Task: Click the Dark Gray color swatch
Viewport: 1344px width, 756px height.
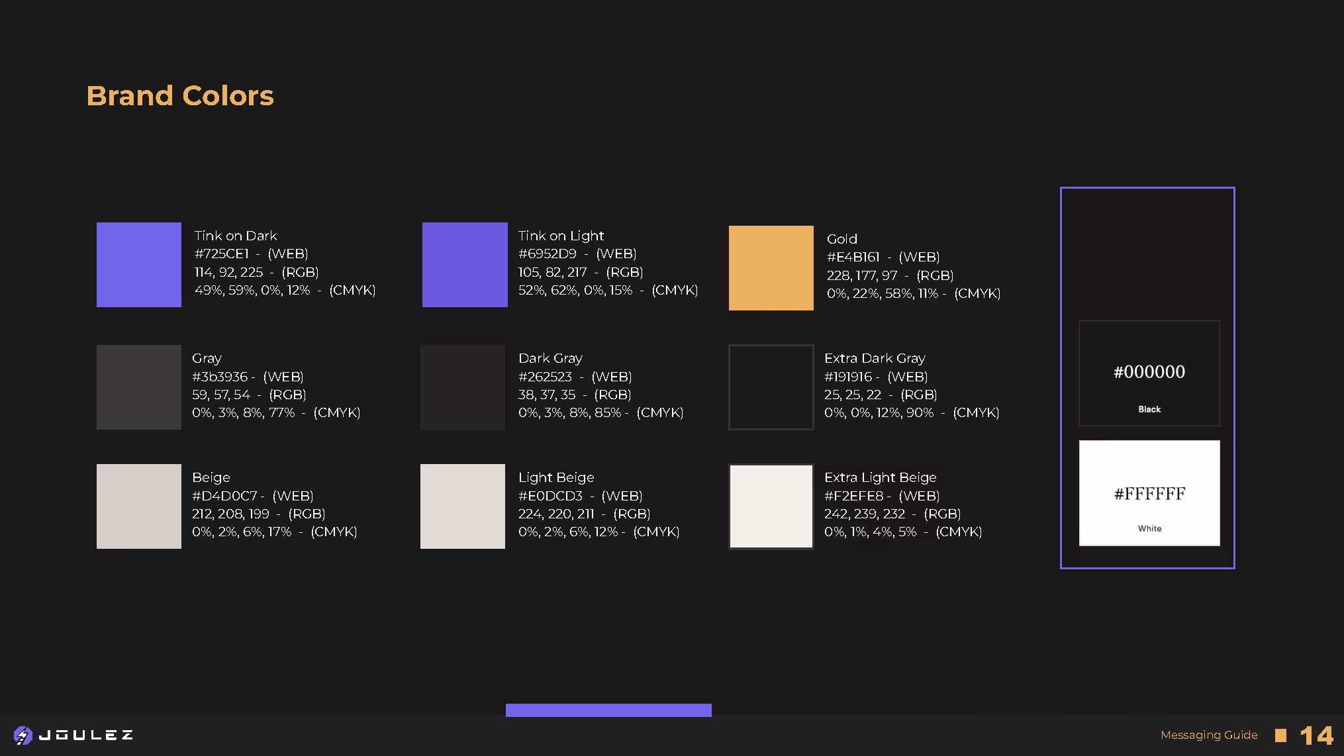Action: [x=463, y=387]
